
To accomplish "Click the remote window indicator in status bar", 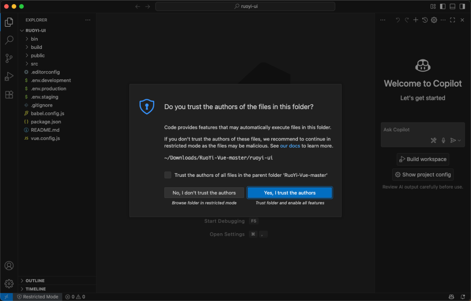I will (x=6, y=297).
